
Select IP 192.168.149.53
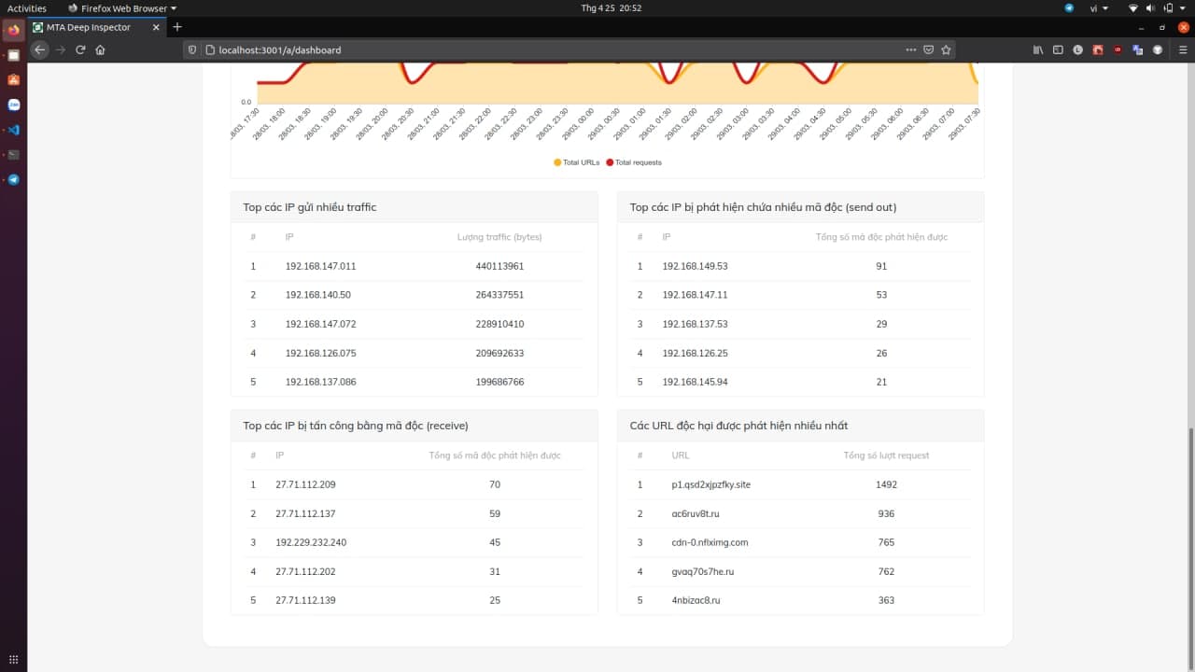695,266
